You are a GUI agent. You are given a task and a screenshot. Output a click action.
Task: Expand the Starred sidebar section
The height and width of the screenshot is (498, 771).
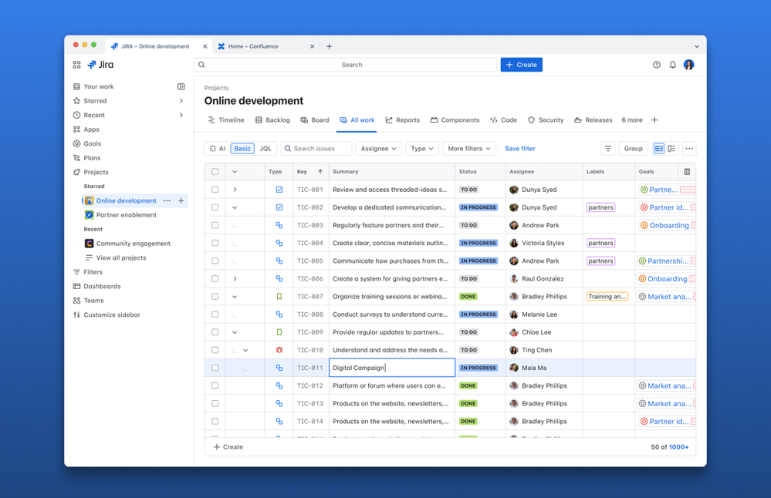click(x=181, y=101)
